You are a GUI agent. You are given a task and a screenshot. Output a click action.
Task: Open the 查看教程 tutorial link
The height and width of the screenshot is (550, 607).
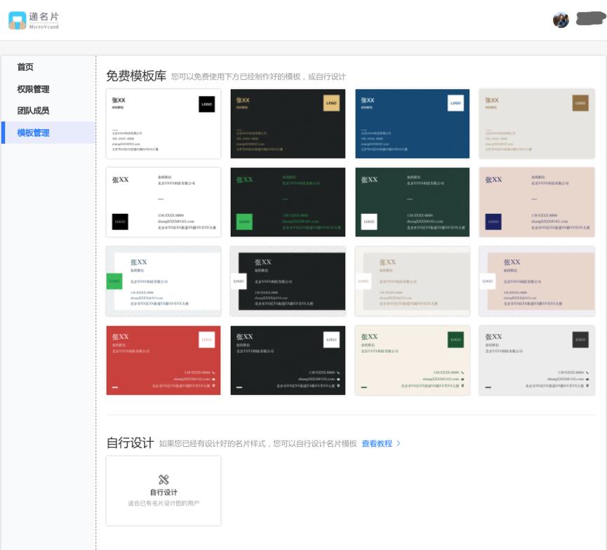tap(377, 443)
